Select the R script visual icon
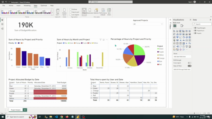This screenshot has width=212, height=119. pyautogui.click(x=186, y=43)
